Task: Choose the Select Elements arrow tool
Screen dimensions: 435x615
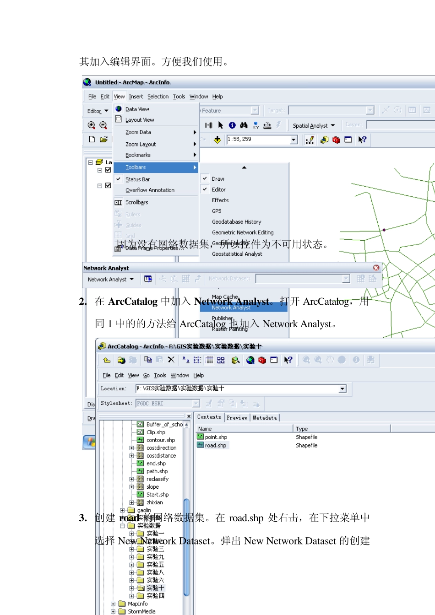Action: (221, 125)
